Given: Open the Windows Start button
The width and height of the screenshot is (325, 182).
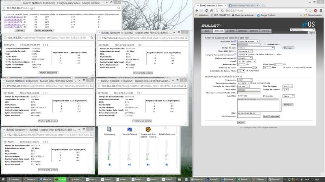Looking at the screenshot, I should [3, 180].
